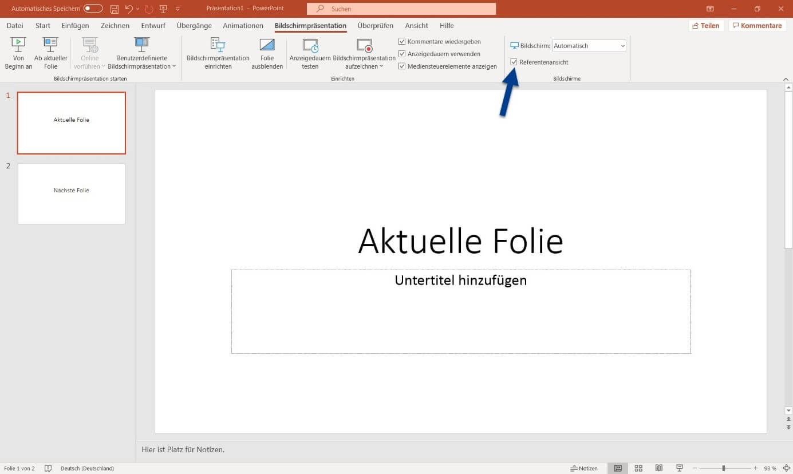The width and height of the screenshot is (793, 474).
Task: Switch to the Ansicht tab
Action: pos(416,26)
